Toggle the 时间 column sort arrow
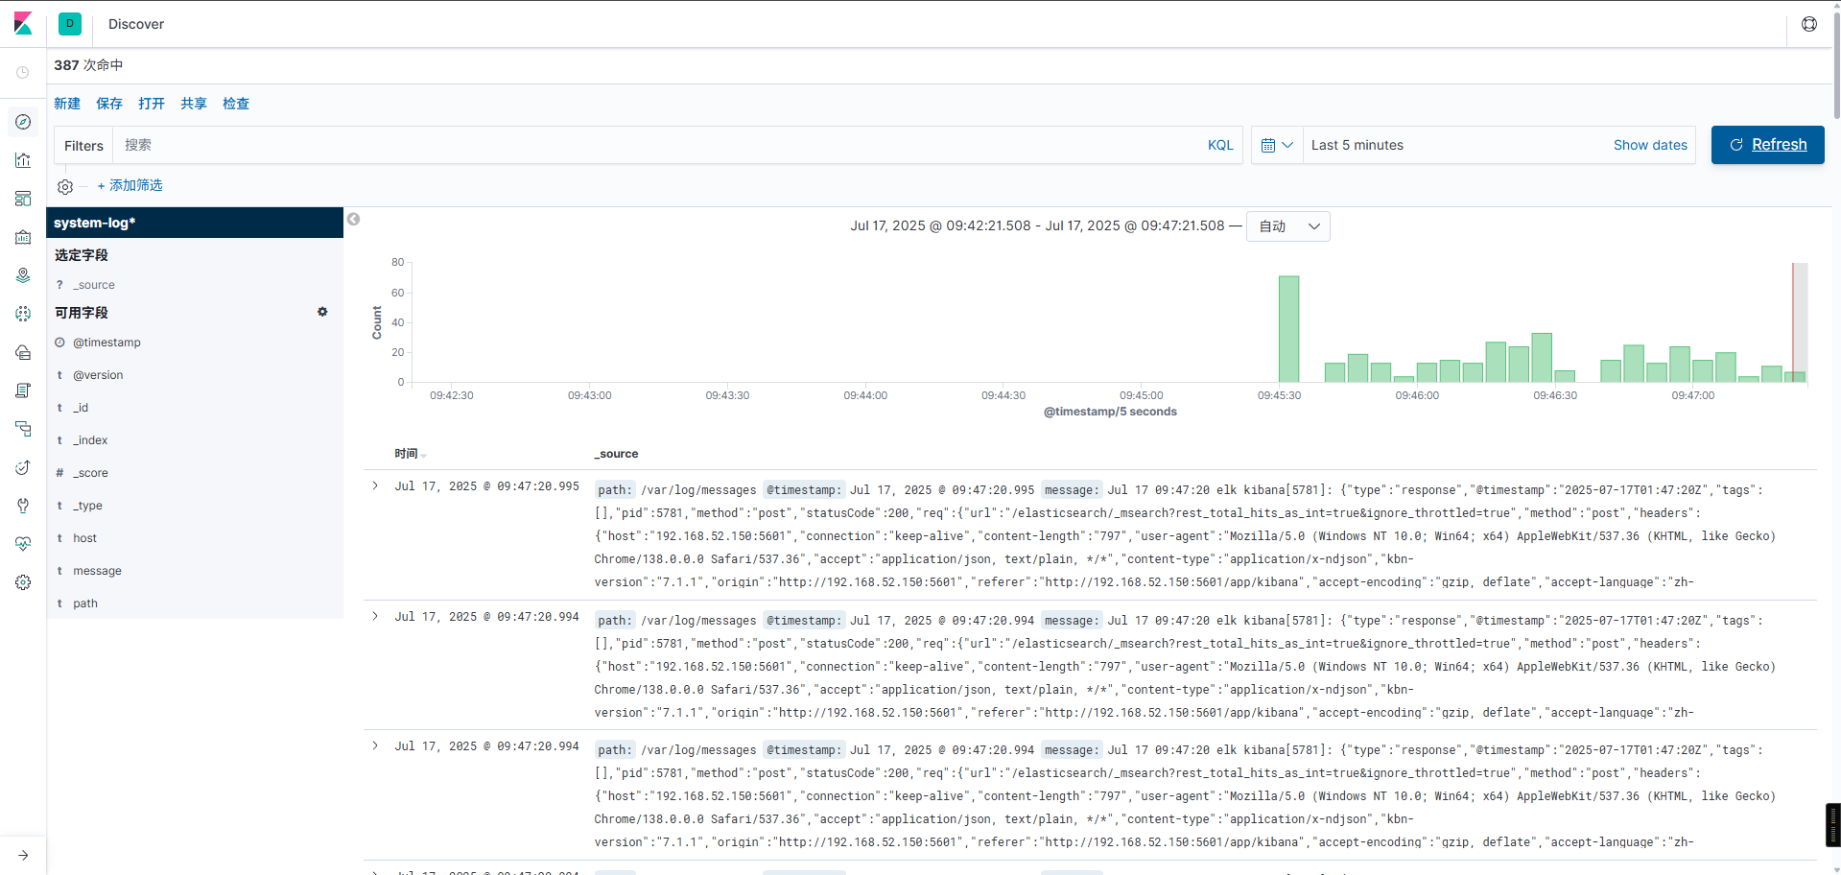1841x875 pixels. tap(422, 455)
